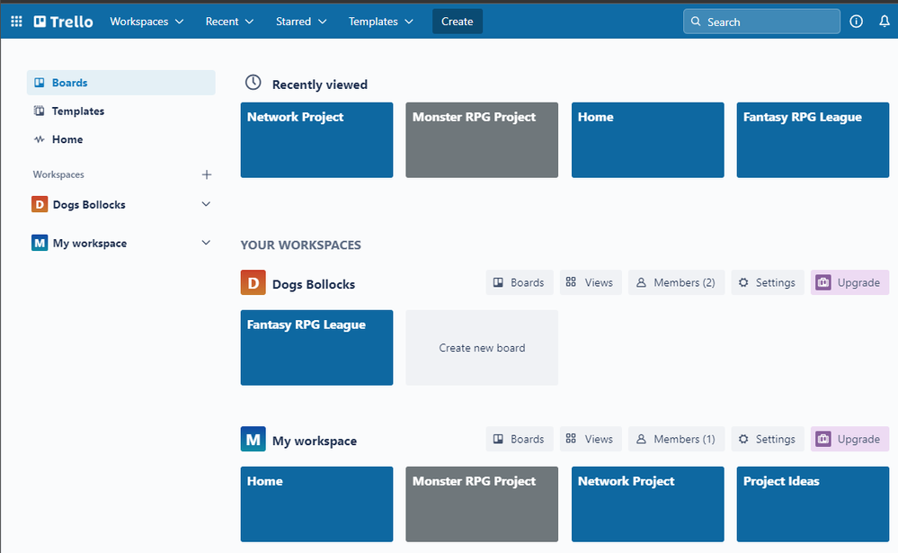Click the Dogs Bollocks workspace heading

[314, 284]
